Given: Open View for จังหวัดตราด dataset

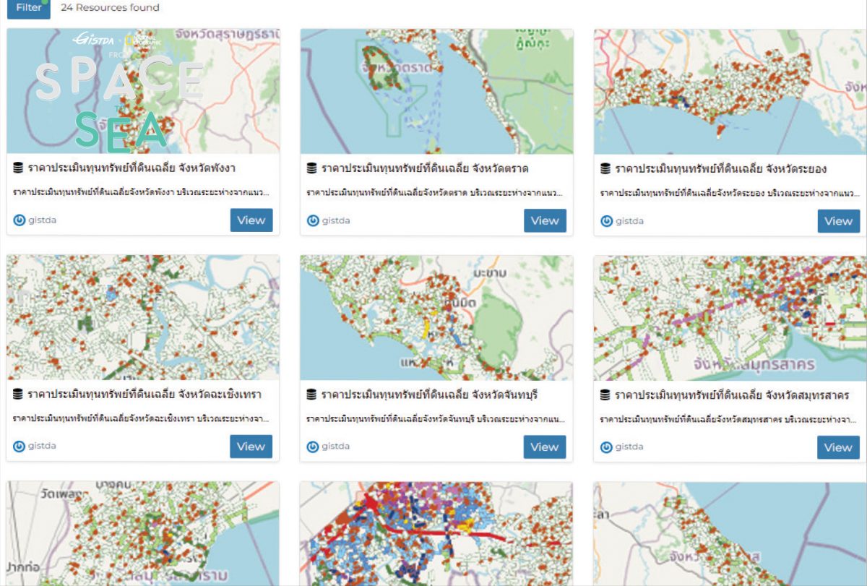Looking at the screenshot, I should click(x=545, y=220).
